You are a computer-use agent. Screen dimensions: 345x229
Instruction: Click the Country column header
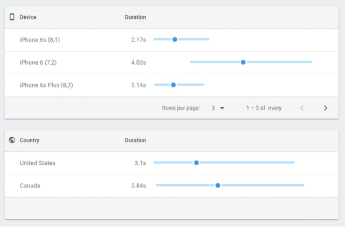click(30, 140)
